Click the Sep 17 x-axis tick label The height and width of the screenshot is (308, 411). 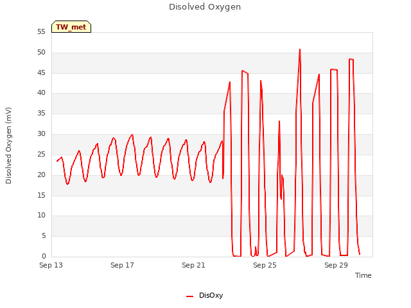coord(122,265)
